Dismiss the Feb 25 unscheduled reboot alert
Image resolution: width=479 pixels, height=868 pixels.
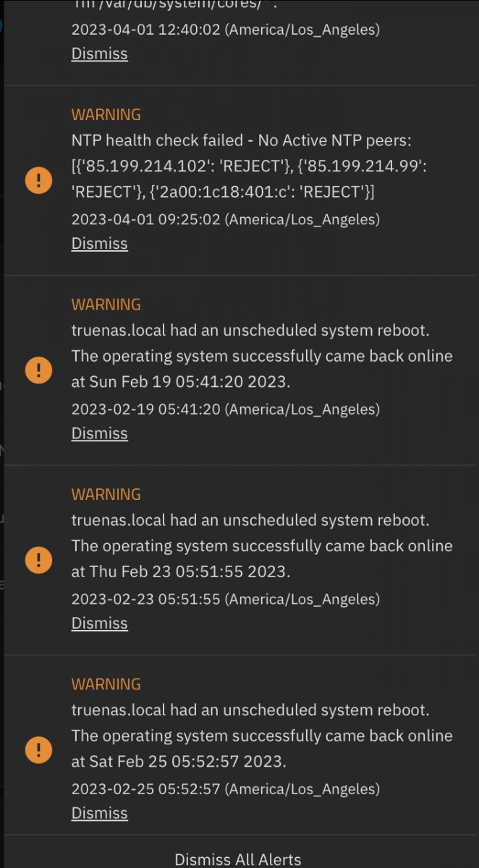(x=99, y=814)
